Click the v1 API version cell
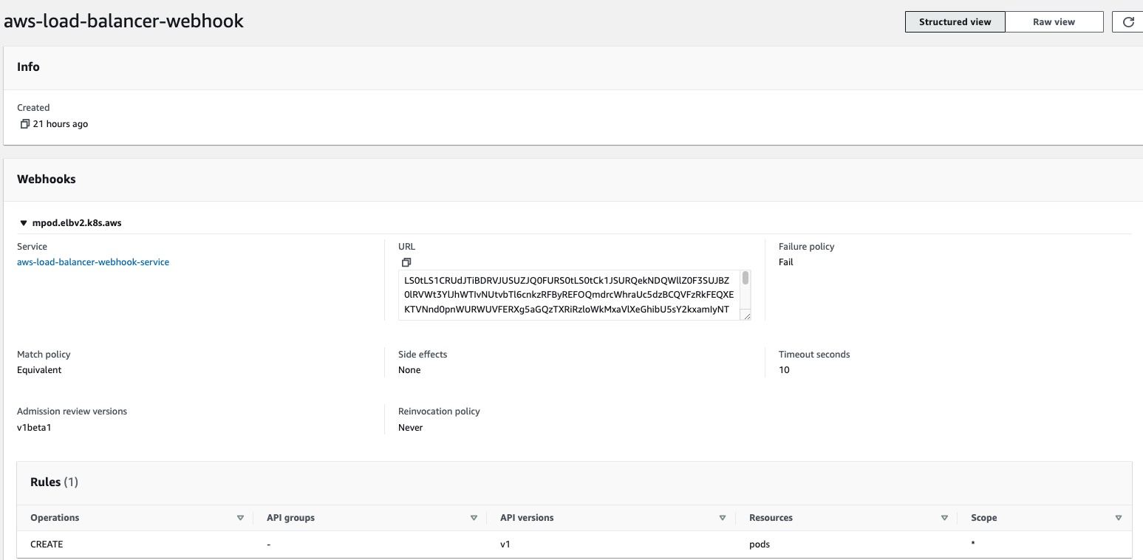 [505, 544]
